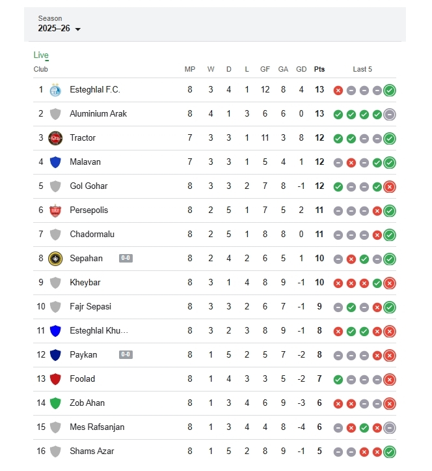Click the Foolad red shield icon

(55, 379)
